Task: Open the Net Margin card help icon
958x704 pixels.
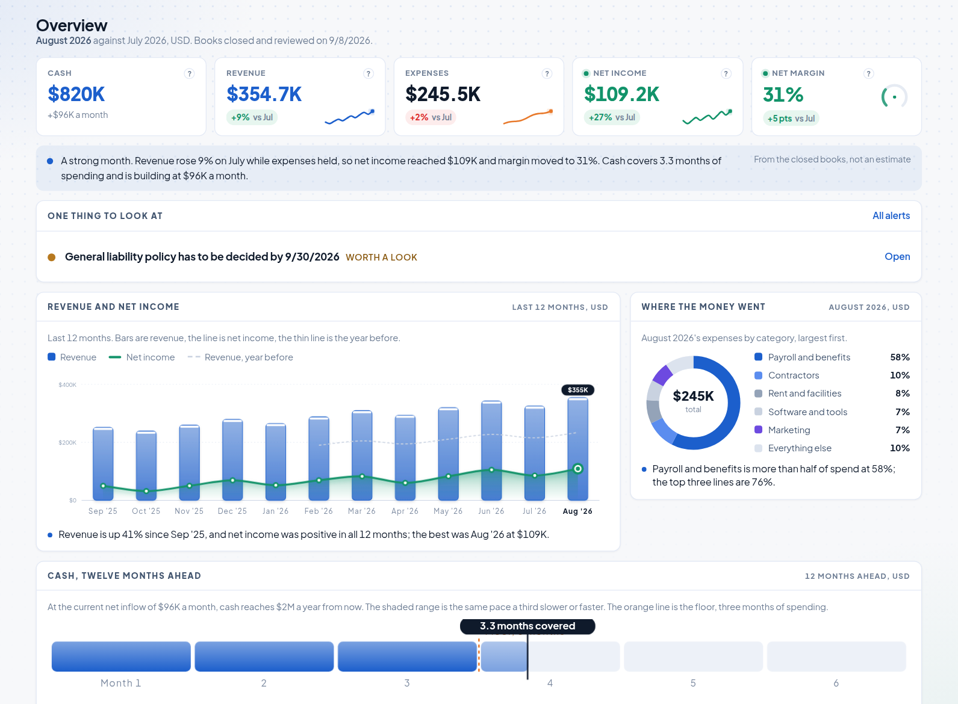Action: (x=868, y=73)
